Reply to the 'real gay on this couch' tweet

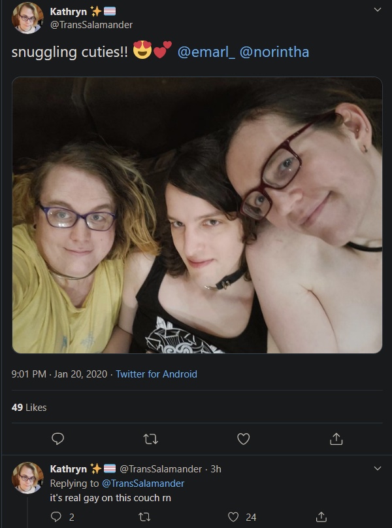[56, 517]
